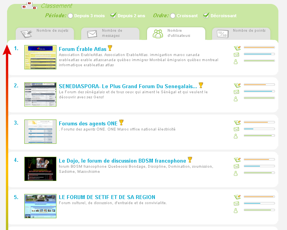The image size is (287, 230).
Task: Open the 'Nombre d'utilisateurs' tab
Action: pyautogui.click(x=176, y=33)
